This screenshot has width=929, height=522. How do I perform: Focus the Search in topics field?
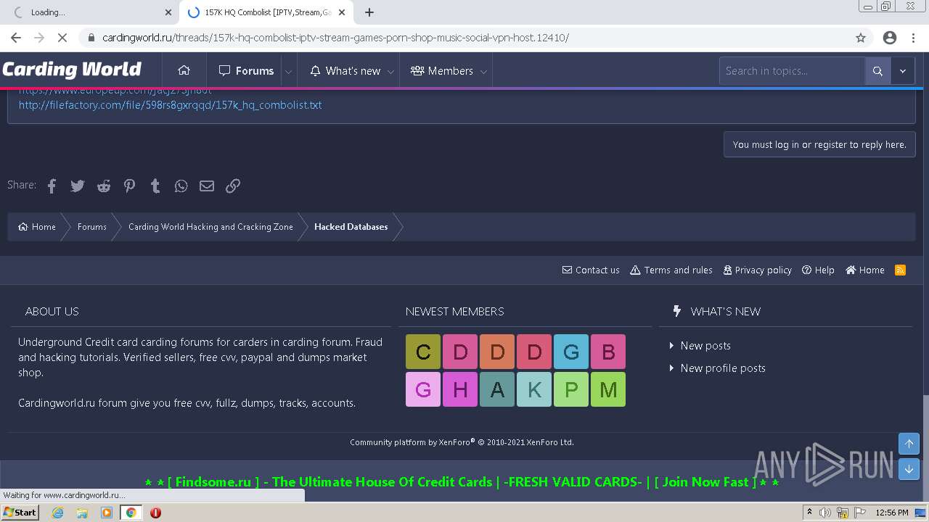(x=792, y=71)
